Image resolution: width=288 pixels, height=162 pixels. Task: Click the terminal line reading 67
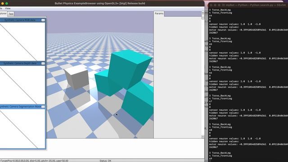tap(211, 101)
